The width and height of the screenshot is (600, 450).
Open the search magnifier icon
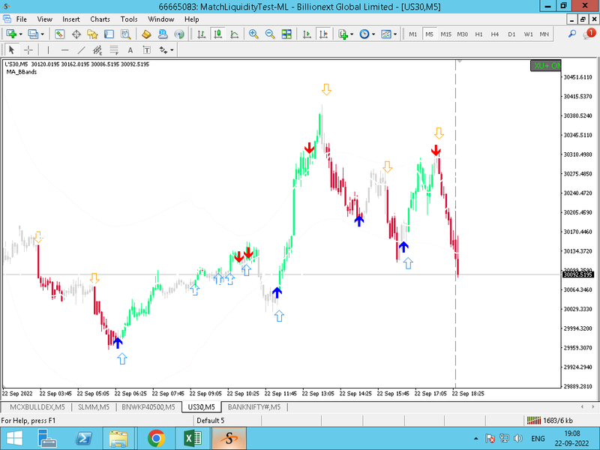click(572, 34)
